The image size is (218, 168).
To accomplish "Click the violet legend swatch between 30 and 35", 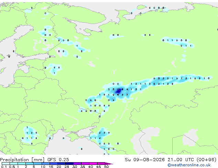I will tap(77, 164).
